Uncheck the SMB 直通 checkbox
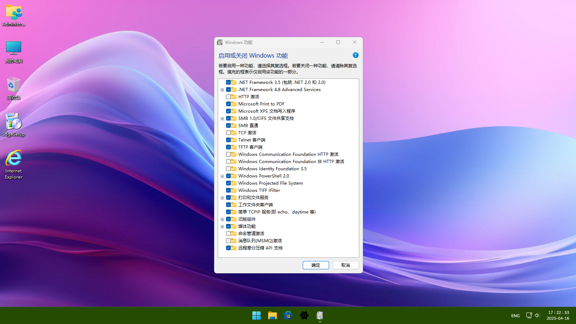Screen dimensions: 576x324 228,126
